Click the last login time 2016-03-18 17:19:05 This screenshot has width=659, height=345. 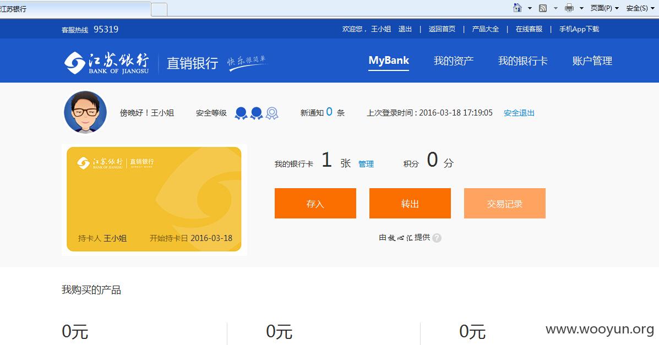456,113
